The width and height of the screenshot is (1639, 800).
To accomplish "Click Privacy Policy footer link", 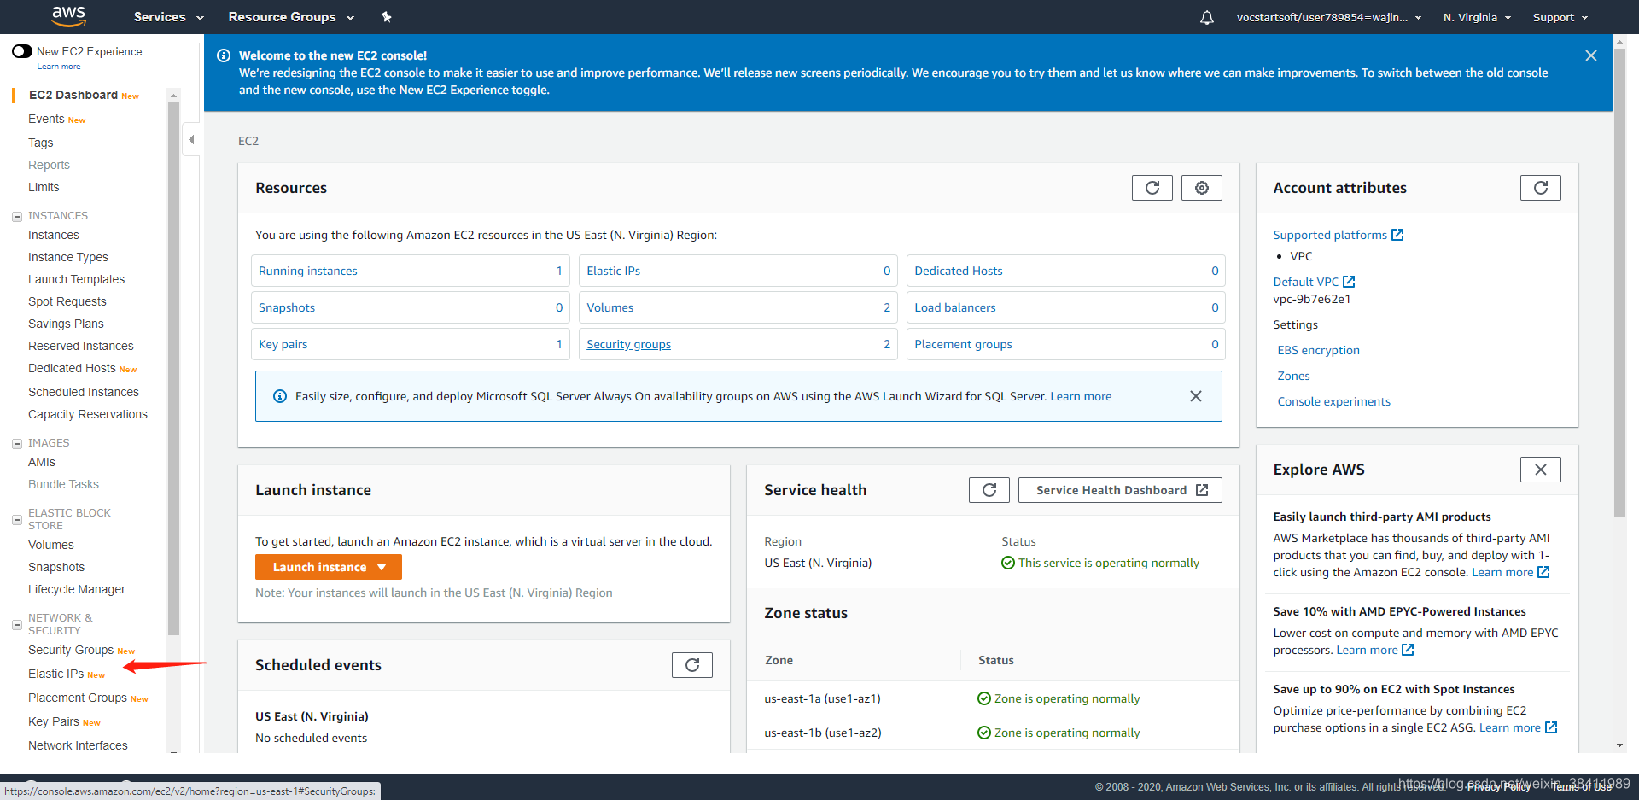I will [1498, 786].
